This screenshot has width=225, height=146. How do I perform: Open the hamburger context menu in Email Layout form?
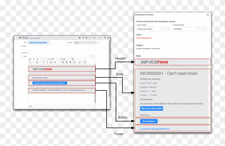coord(20,38)
